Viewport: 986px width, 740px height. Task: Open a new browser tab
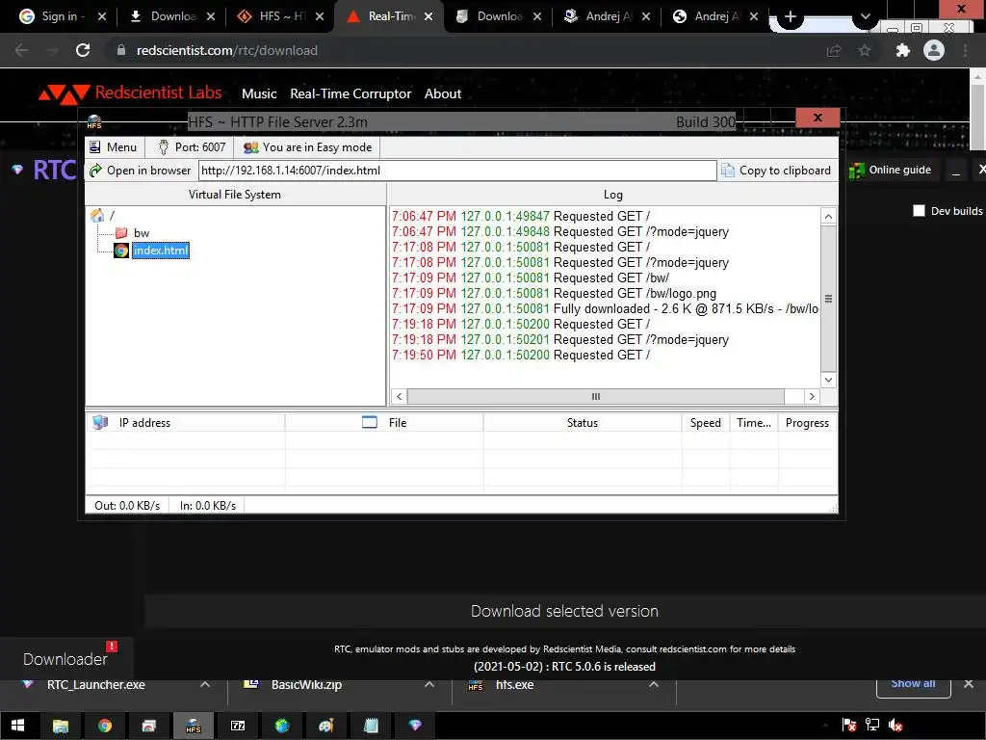(791, 17)
